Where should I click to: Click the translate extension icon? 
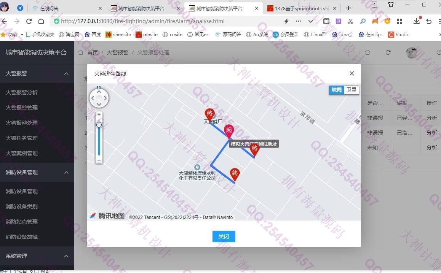(x=338, y=21)
